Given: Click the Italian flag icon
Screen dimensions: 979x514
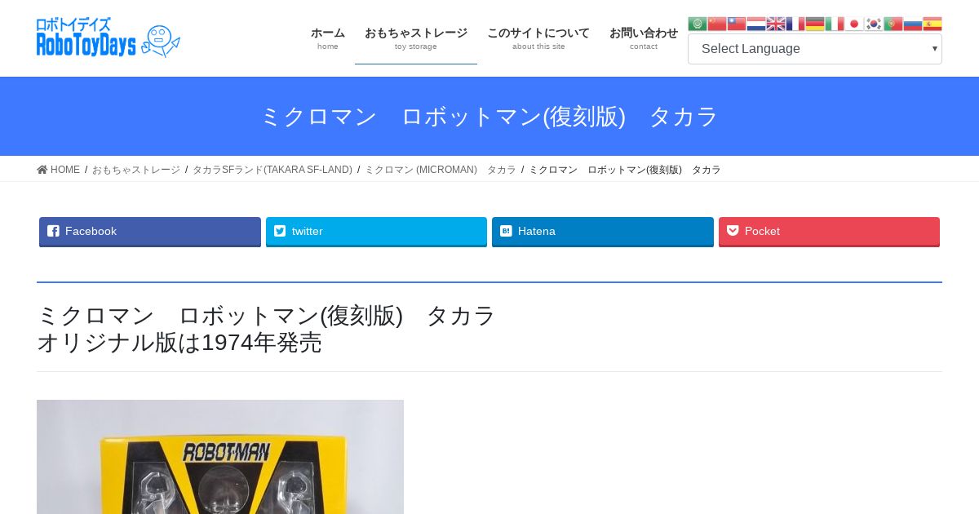Looking at the screenshot, I should pos(835,24).
